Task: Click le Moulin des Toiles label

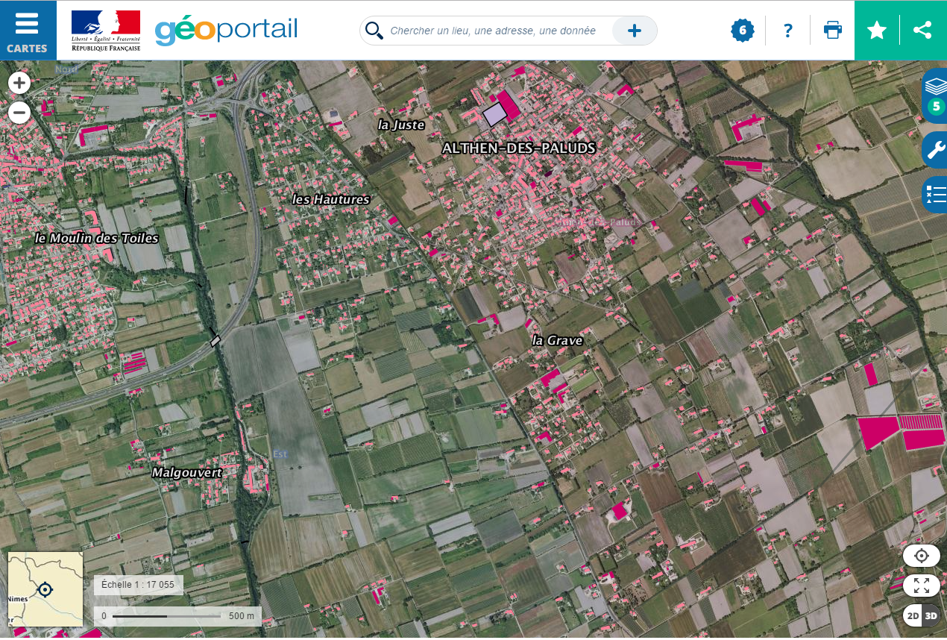Action: click(x=97, y=238)
